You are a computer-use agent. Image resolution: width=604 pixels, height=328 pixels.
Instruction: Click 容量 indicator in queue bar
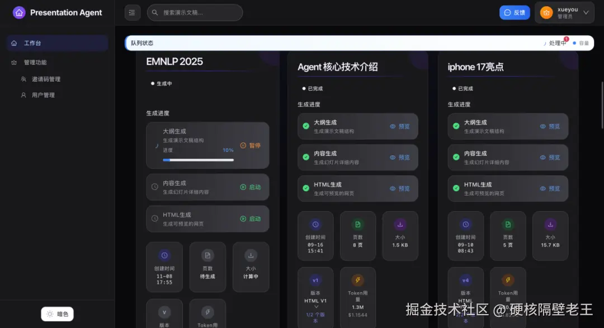pos(581,43)
